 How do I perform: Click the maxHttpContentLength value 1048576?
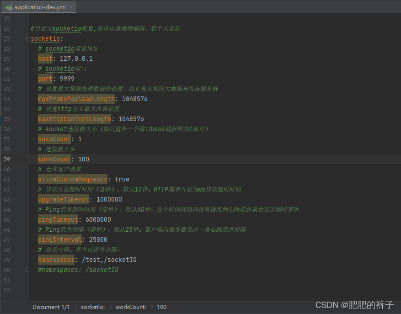[x=131, y=119]
